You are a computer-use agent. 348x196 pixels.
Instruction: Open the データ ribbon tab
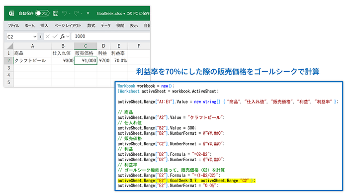105,26
